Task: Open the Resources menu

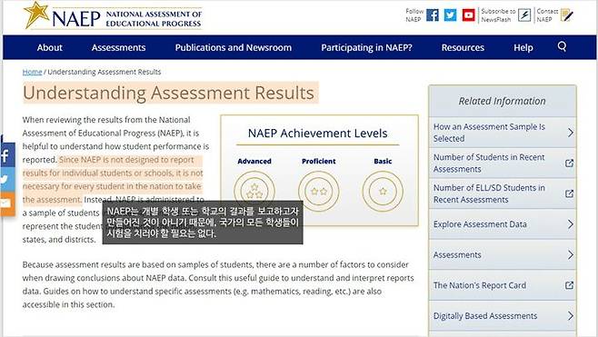Action: pos(463,47)
